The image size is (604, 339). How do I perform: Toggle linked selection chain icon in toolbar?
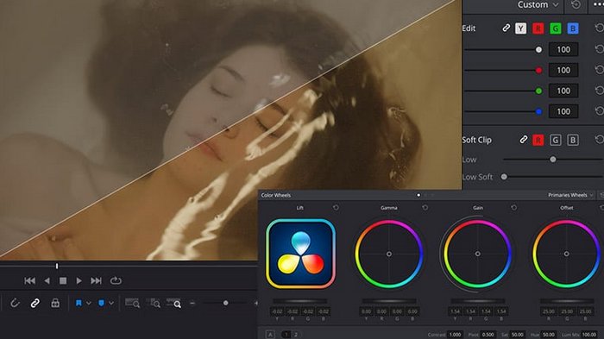click(35, 303)
